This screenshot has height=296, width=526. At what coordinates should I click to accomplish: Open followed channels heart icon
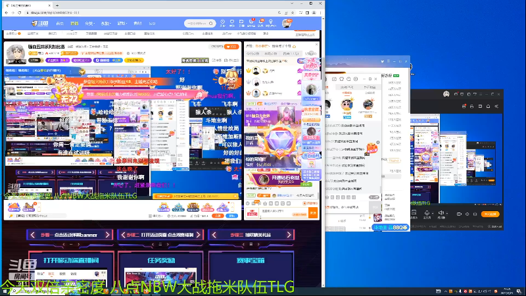pos(232,23)
